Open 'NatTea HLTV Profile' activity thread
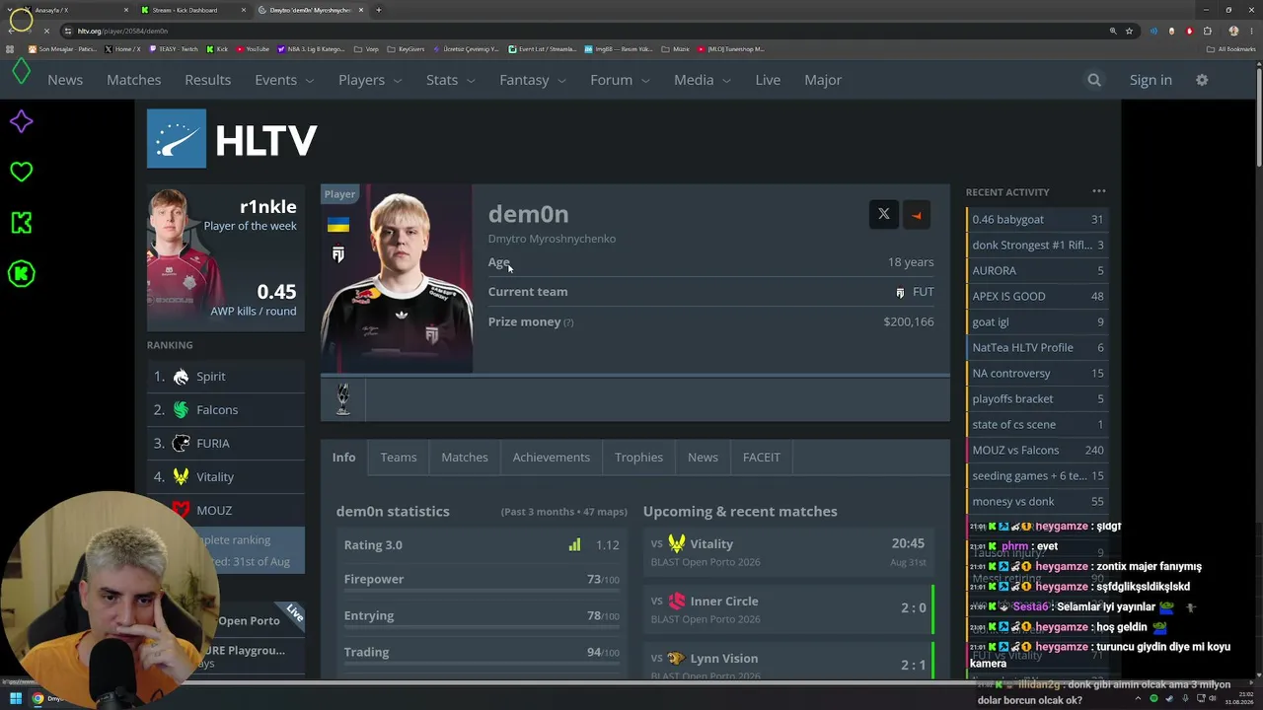 point(1037,347)
